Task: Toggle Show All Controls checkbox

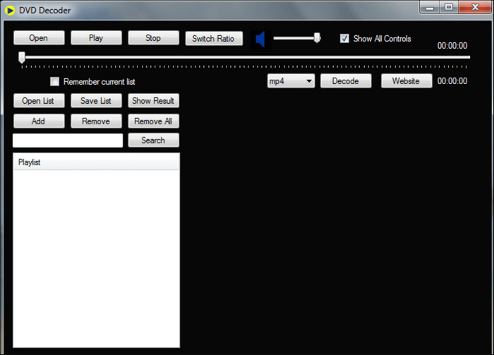Action: click(344, 38)
